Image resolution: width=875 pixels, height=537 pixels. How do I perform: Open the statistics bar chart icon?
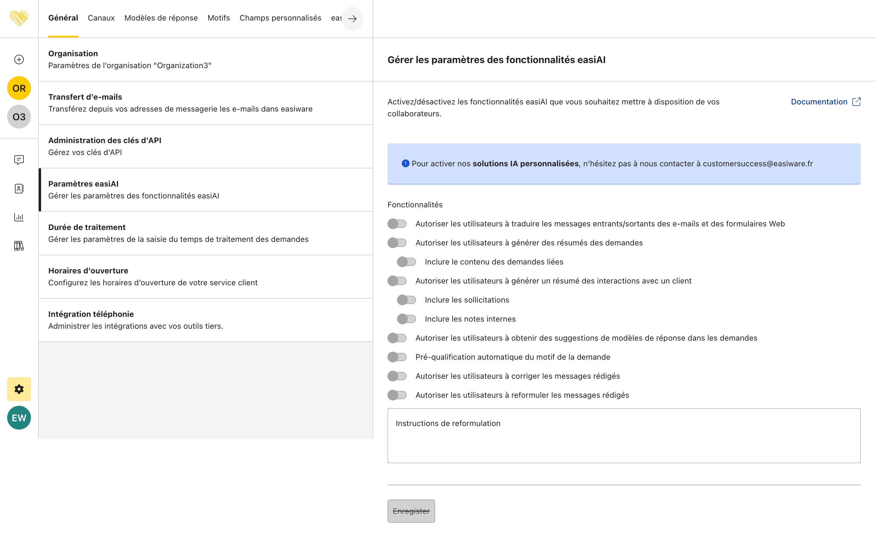tap(19, 217)
